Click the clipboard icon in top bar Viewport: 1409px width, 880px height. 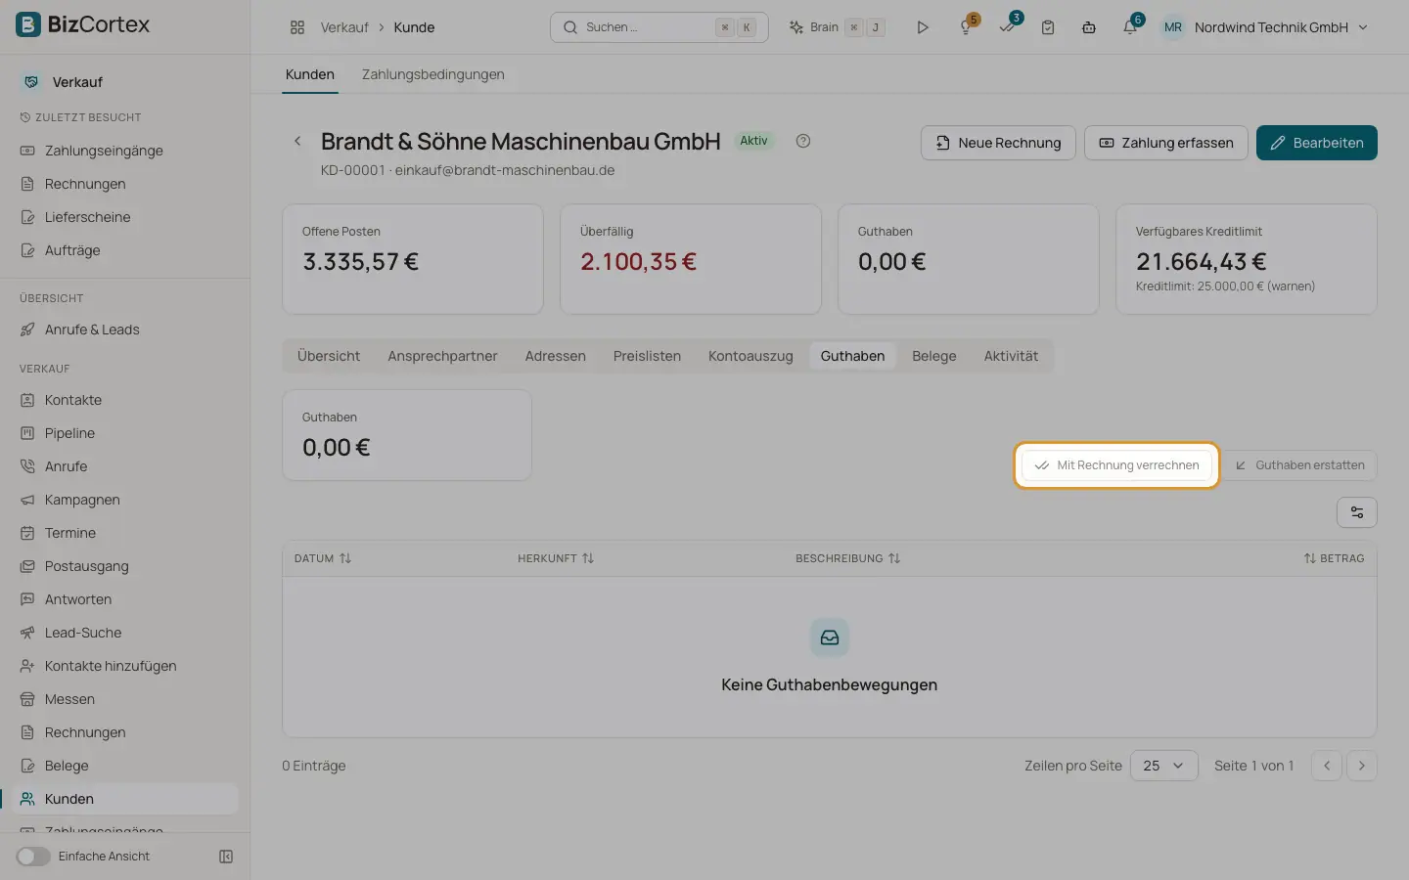[1048, 27]
